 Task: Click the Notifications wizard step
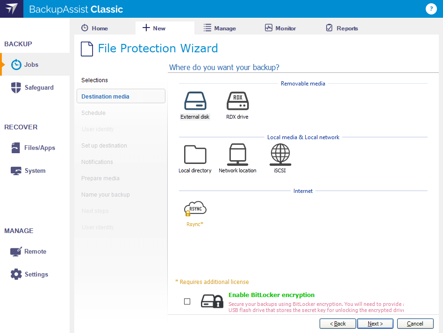click(97, 162)
